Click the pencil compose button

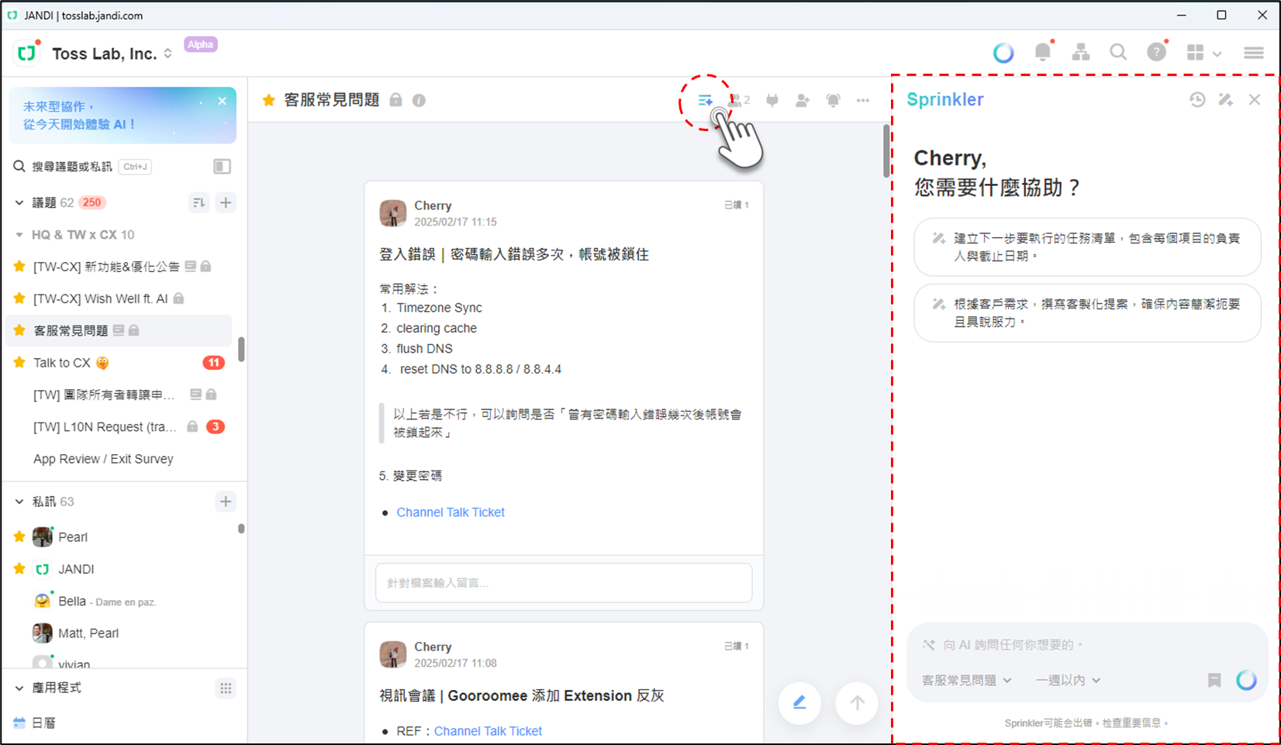tap(799, 703)
